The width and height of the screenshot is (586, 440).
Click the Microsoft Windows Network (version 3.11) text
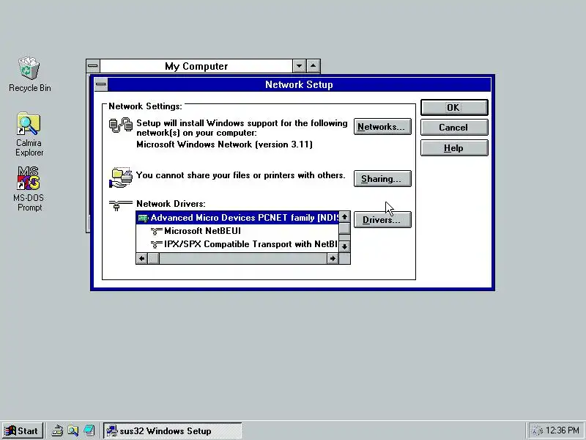[224, 144]
